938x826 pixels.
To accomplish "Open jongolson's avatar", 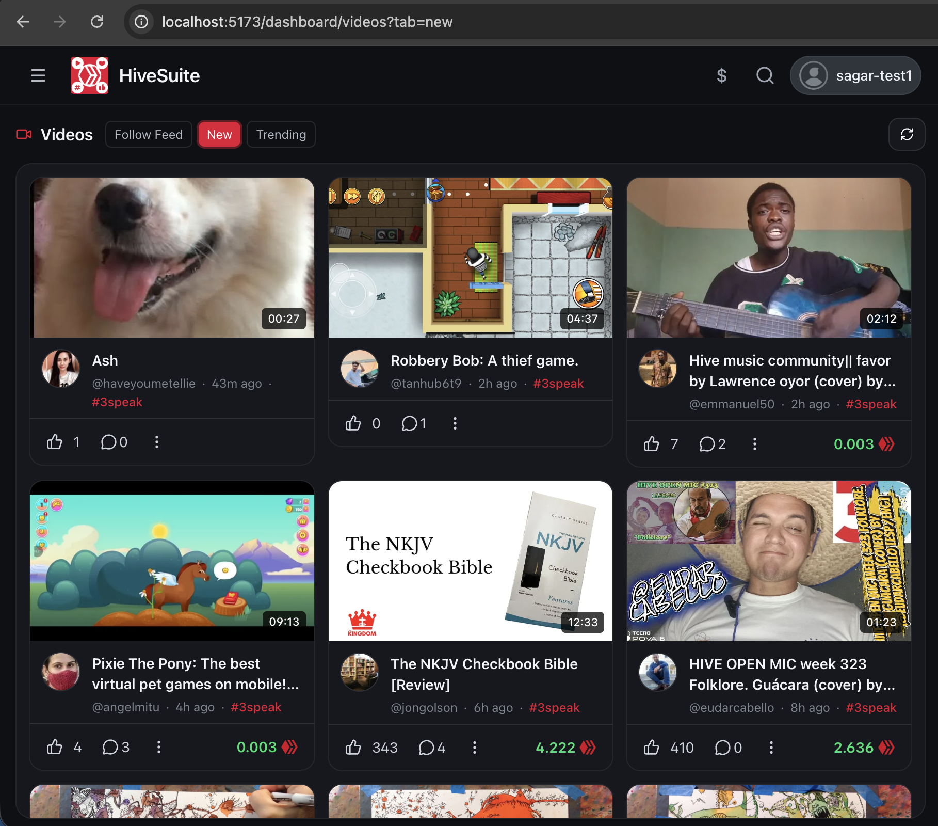I will coord(360,672).
